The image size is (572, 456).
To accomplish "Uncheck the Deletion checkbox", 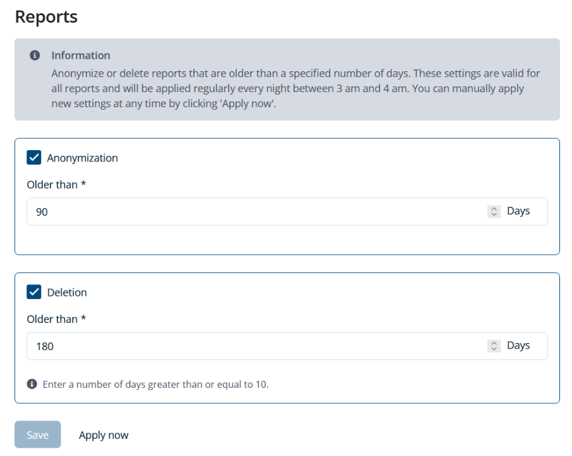I will [x=34, y=292].
